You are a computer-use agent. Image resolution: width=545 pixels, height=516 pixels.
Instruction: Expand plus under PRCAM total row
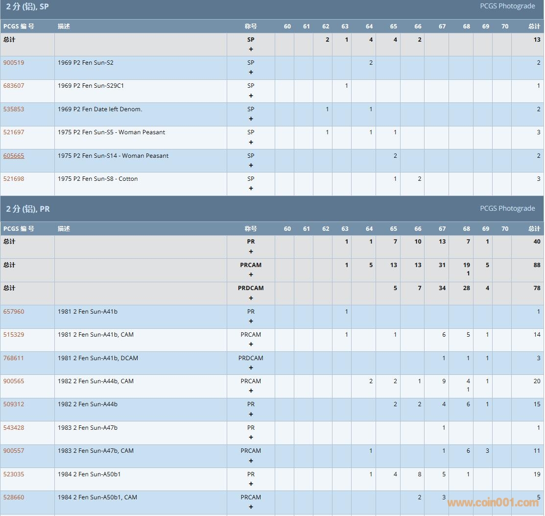coord(251,274)
